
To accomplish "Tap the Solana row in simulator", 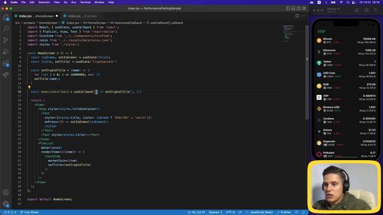I will pos(346,131).
